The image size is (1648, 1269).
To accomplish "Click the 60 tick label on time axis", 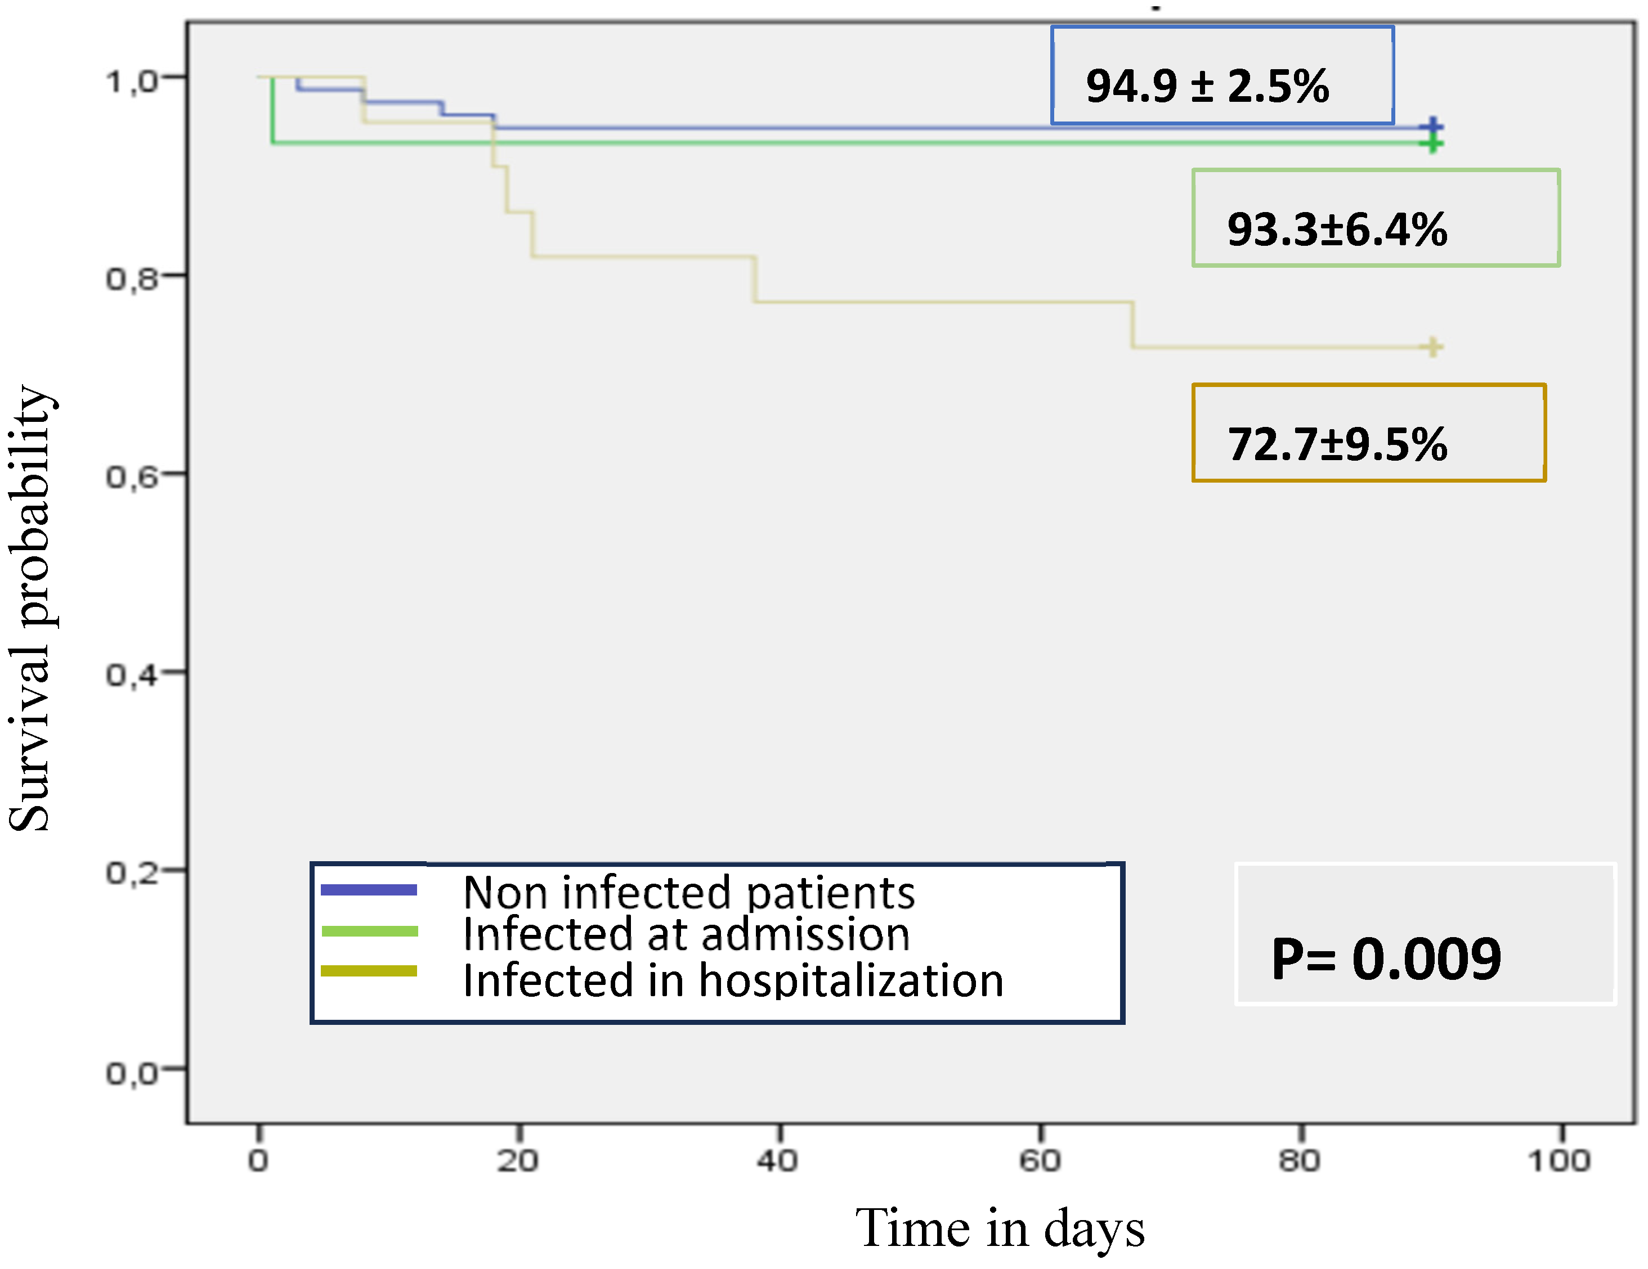I will 1040,1160.
